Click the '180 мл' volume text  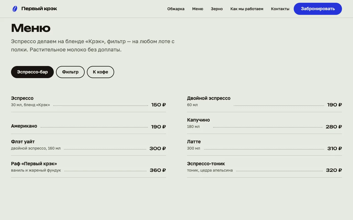[193, 127]
